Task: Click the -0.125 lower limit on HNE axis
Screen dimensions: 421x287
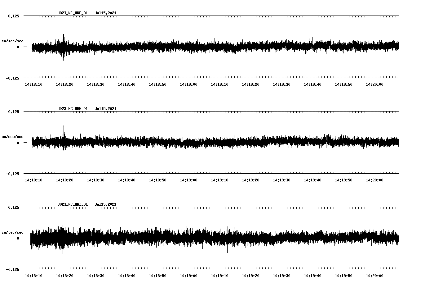Action: pyautogui.click(x=12, y=78)
